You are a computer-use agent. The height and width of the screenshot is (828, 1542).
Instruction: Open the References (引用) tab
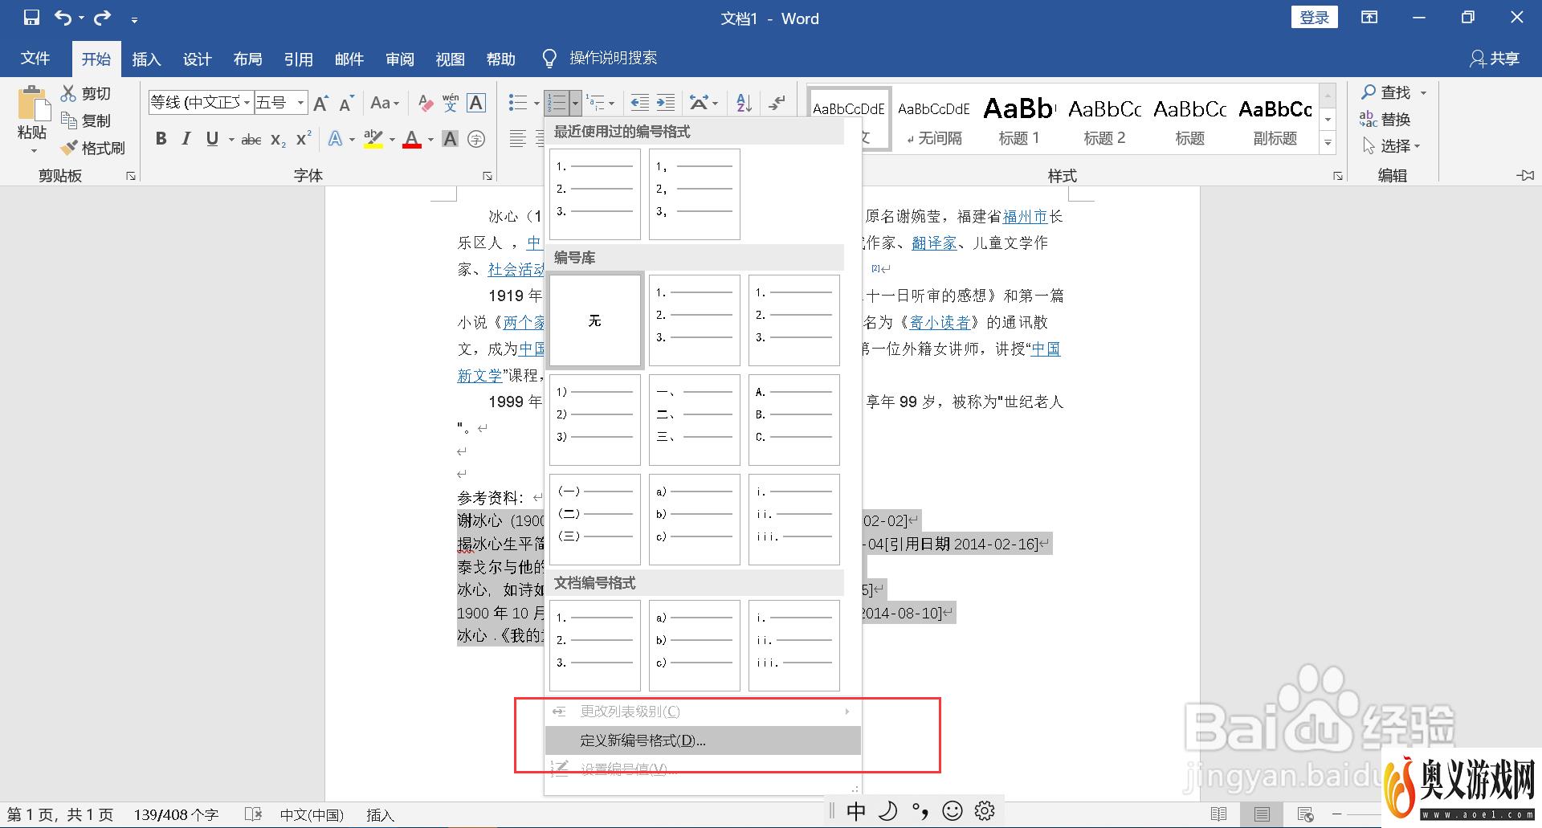pos(298,59)
